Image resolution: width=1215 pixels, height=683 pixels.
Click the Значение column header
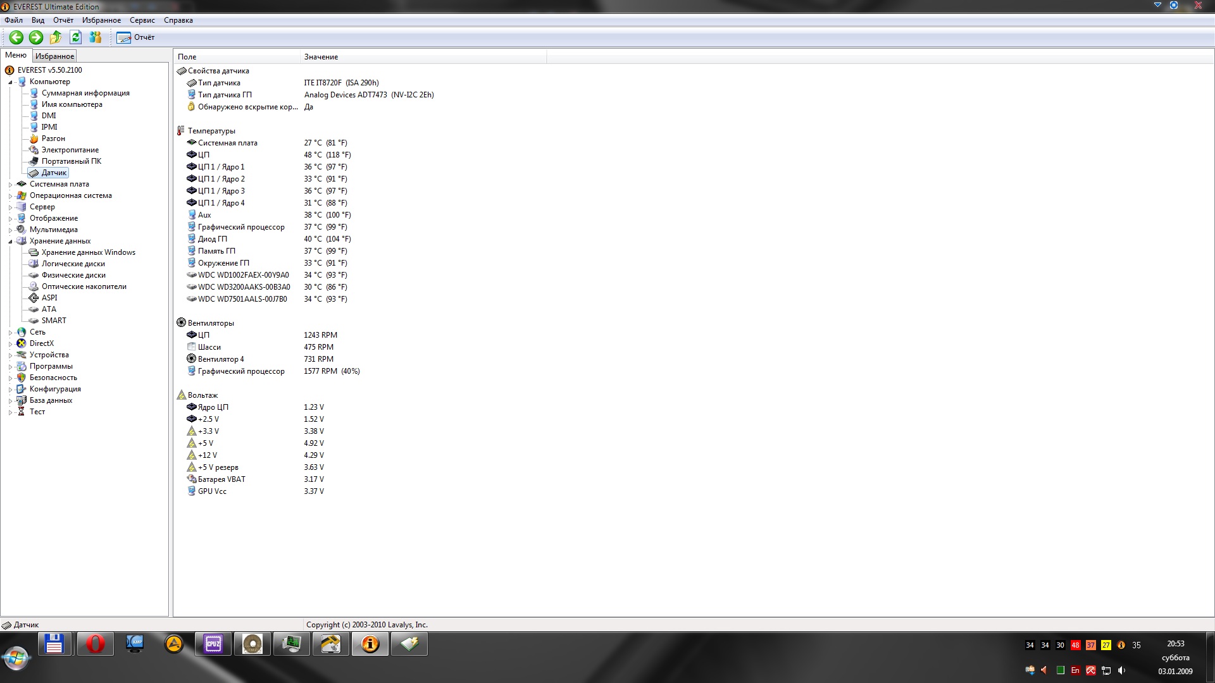coord(423,57)
